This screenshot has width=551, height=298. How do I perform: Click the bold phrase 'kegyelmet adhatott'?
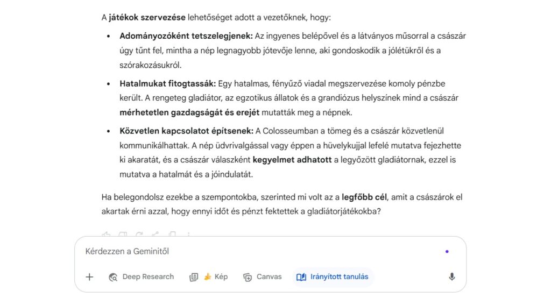tap(291, 160)
